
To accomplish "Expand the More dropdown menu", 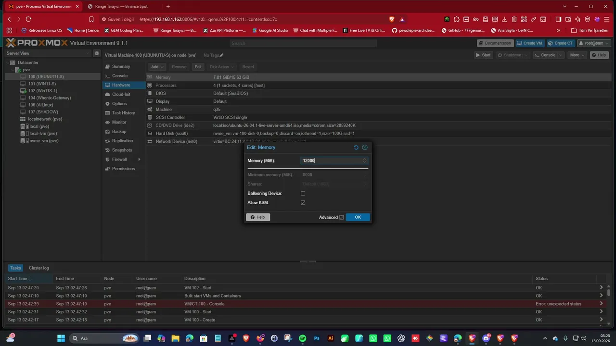I will tap(577, 55).
